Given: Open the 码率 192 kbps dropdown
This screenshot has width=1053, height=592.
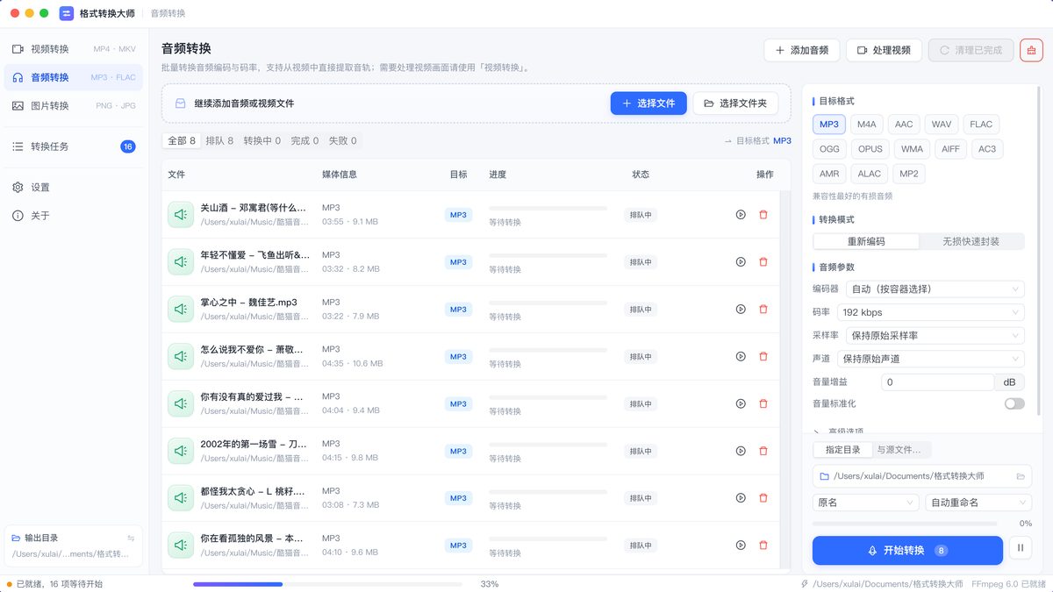Looking at the screenshot, I should click(x=930, y=312).
